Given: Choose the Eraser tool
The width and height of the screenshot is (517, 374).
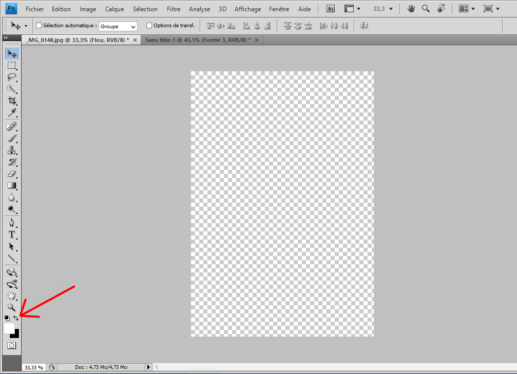Looking at the screenshot, I should pyautogui.click(x=11, y=174).
